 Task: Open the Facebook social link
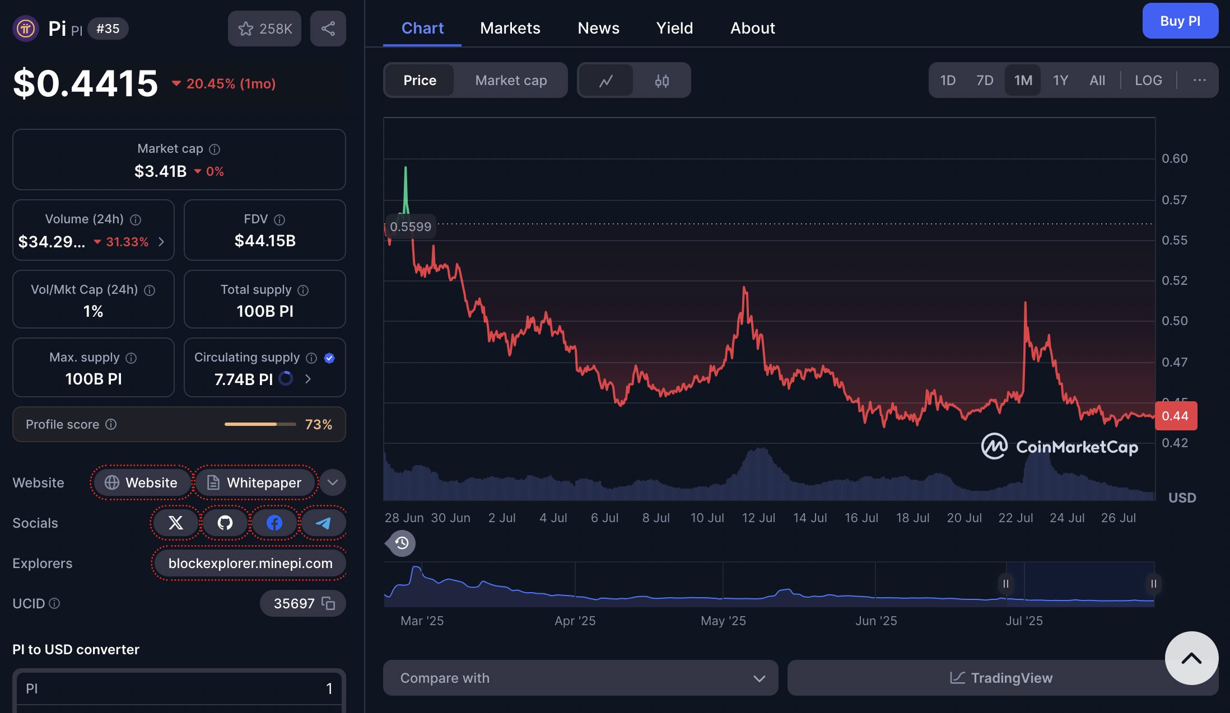coord(274,523)
